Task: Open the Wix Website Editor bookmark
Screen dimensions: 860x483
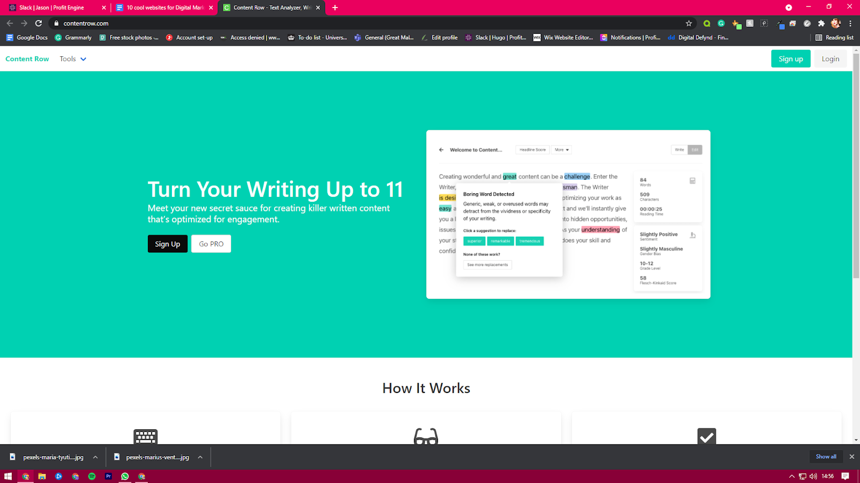Action: point(563,38)
